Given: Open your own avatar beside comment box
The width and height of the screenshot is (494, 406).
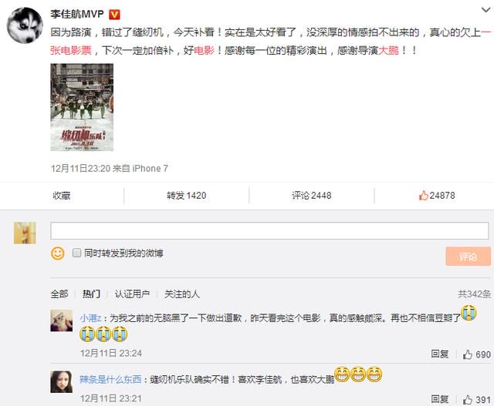Looking at the screenshot, I should point(25,233).
